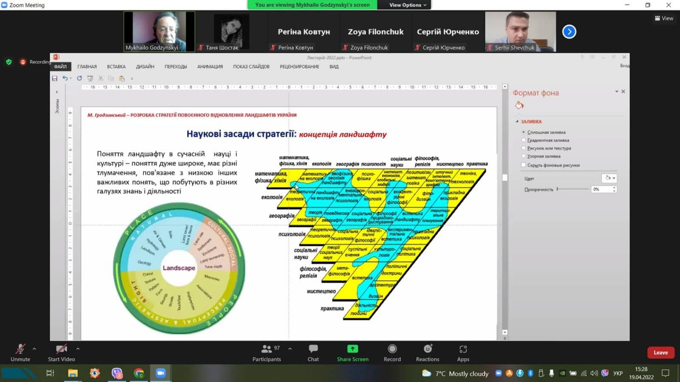680x382 pixels.
Task: Click the Paste clipboard icon
Action: [x=122, y=78]
